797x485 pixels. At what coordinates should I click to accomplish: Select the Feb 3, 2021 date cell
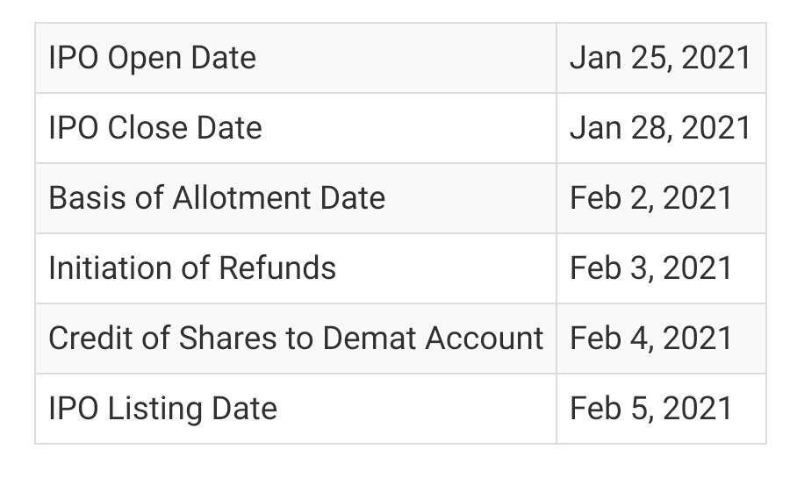point(661,268)
